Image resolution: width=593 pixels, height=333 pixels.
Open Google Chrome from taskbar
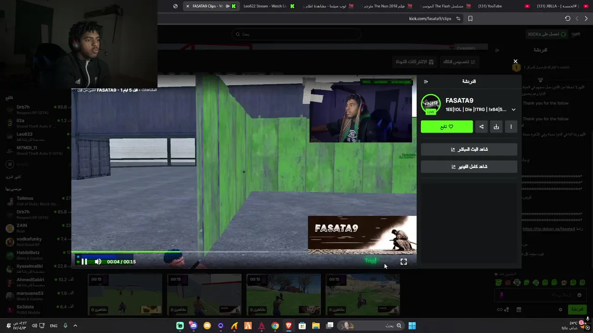click(275, 326)
